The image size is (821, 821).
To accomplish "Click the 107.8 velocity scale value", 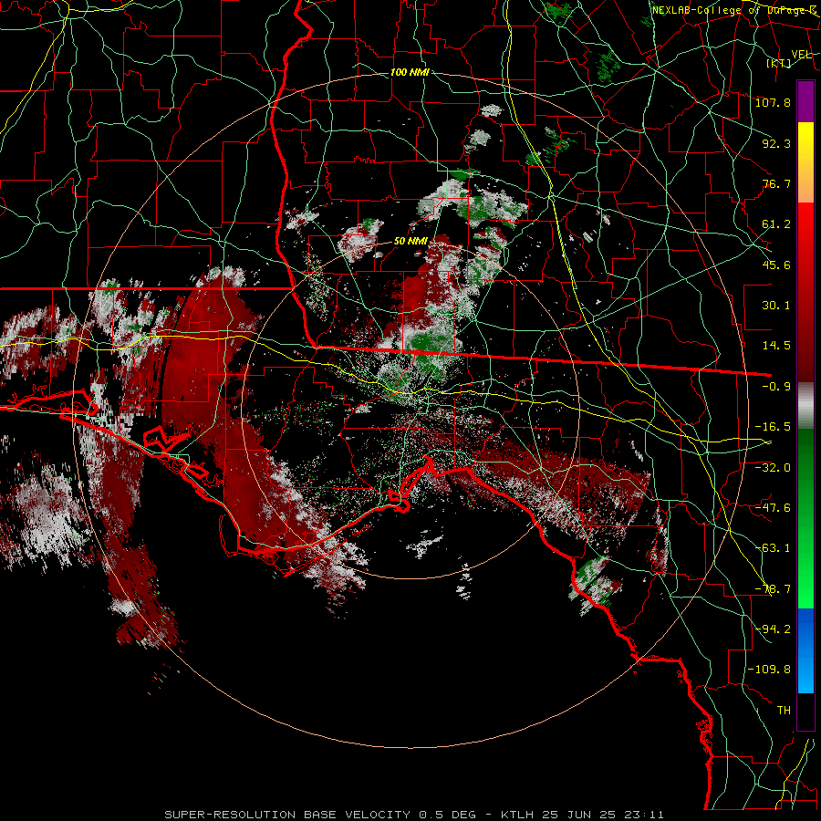I will click(773, 102).
